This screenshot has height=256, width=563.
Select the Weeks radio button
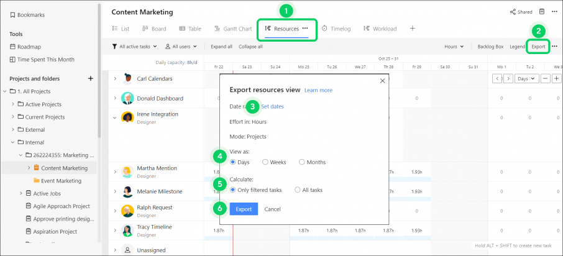[x=265, y=162]
